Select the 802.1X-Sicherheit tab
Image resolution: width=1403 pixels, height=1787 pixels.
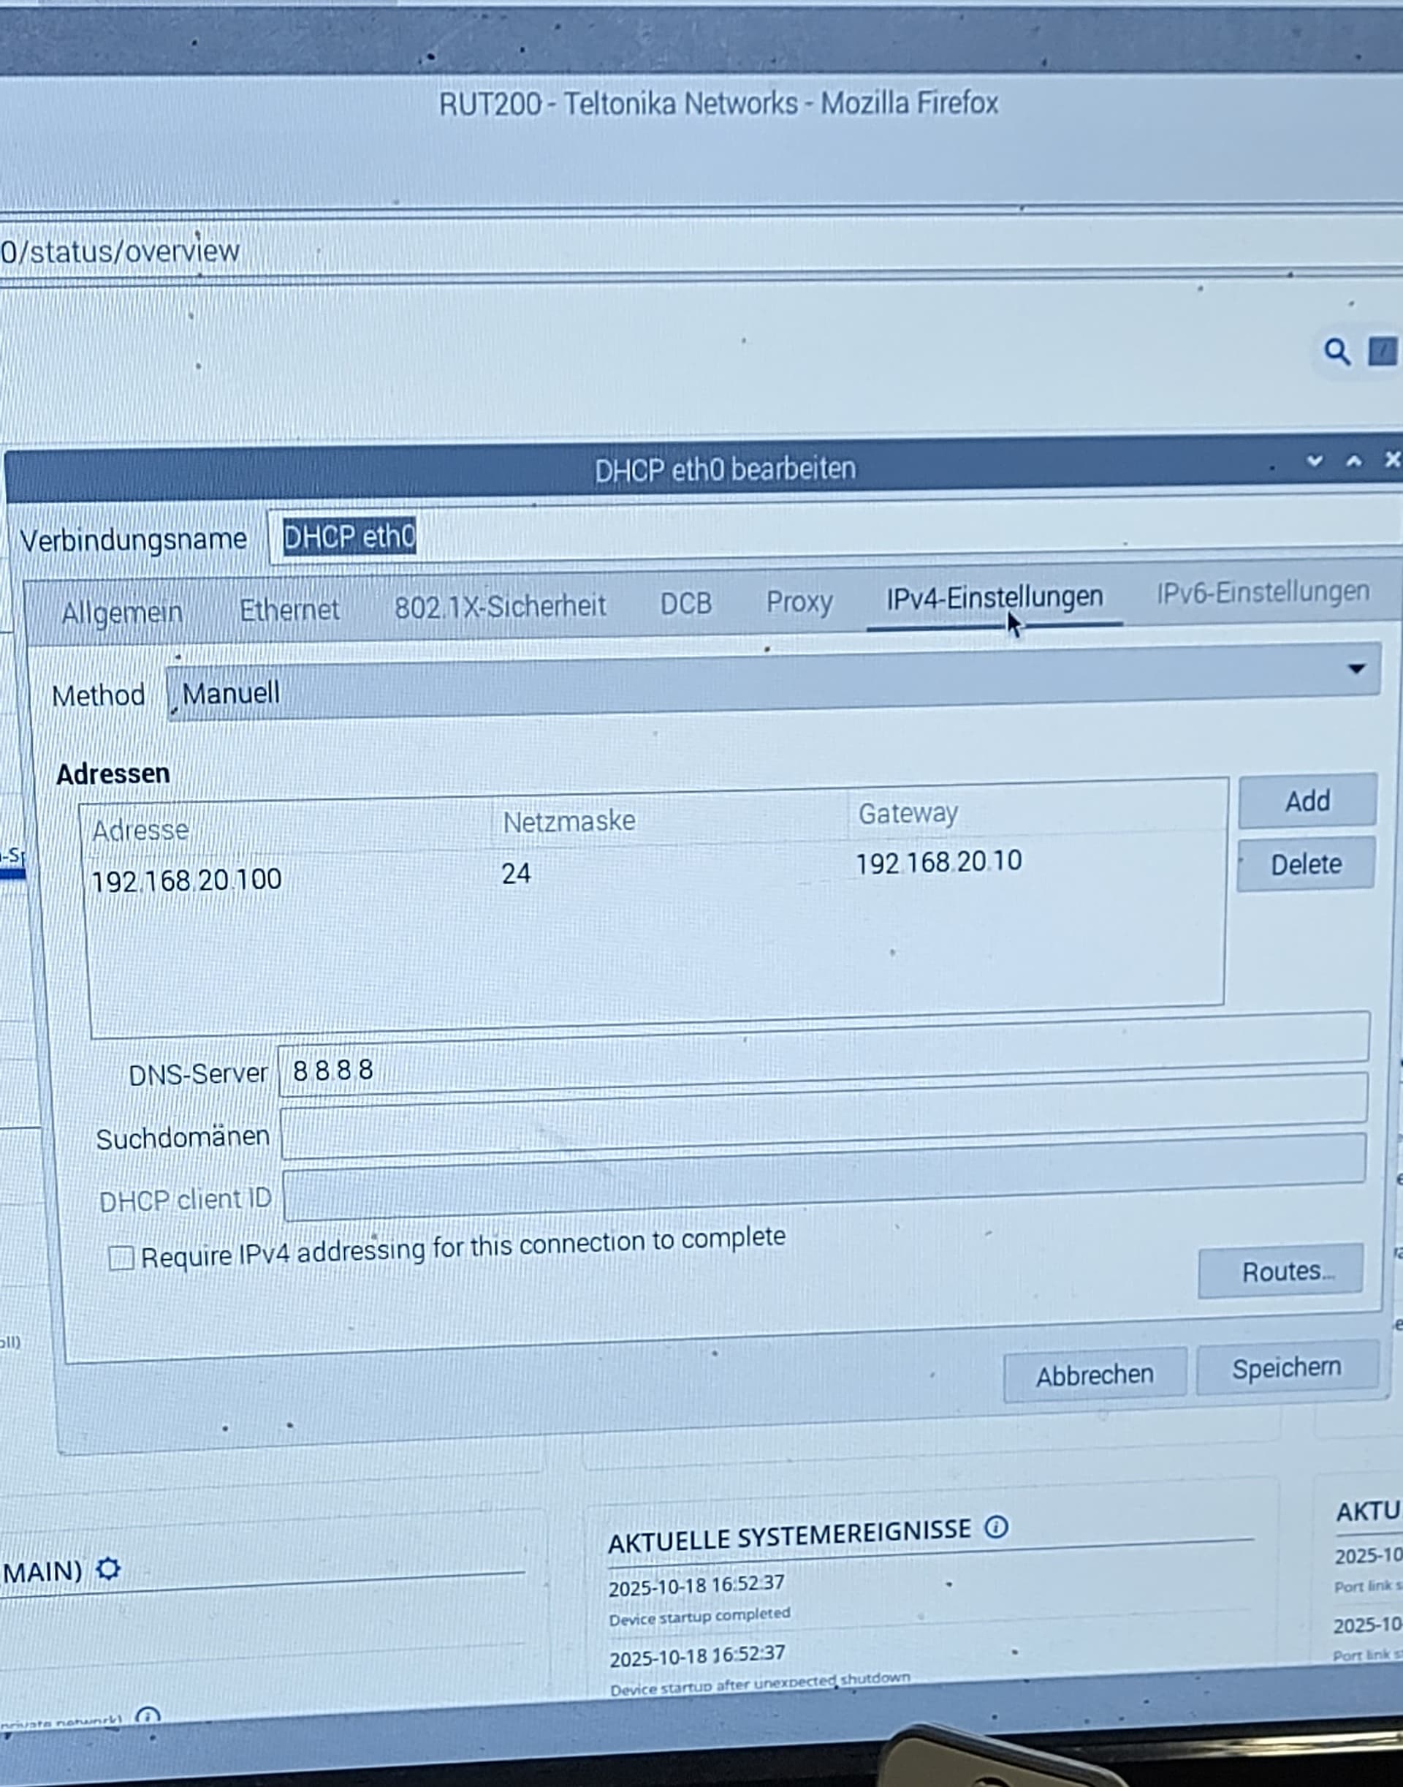[x=499, y=607]
